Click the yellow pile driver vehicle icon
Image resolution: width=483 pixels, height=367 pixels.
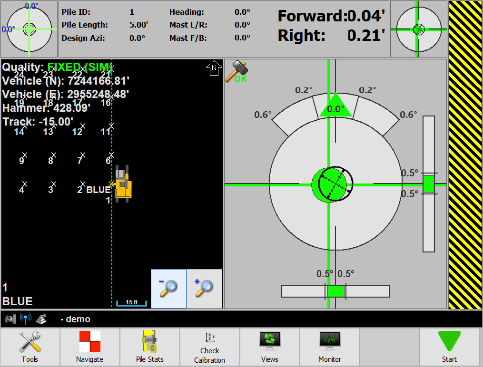click(123, 184)
